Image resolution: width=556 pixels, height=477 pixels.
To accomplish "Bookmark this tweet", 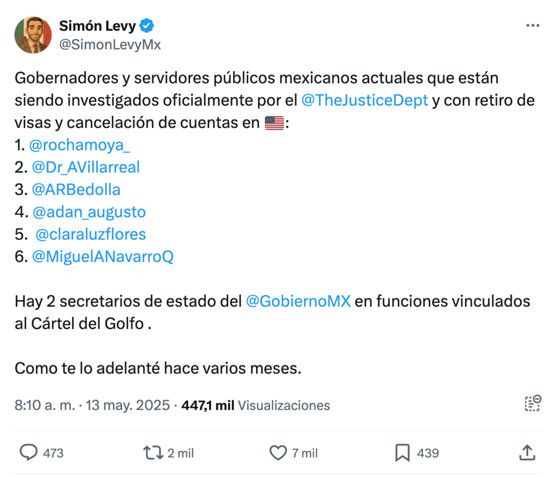I will click(x=402, y=453).
